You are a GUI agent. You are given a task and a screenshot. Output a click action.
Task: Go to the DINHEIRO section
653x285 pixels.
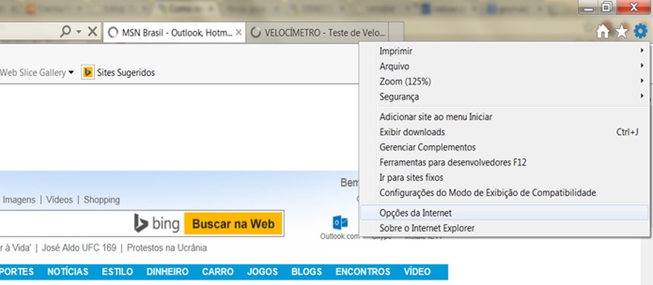coord(167,272)
